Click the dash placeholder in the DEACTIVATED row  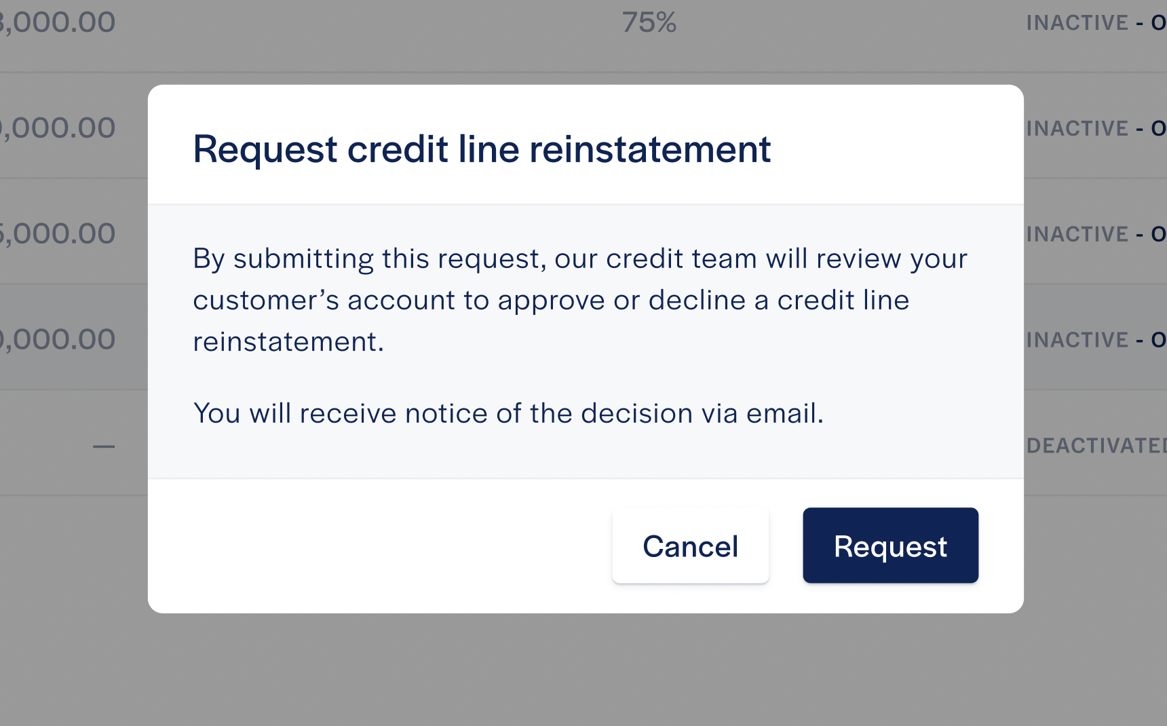[x=104, y=446]
